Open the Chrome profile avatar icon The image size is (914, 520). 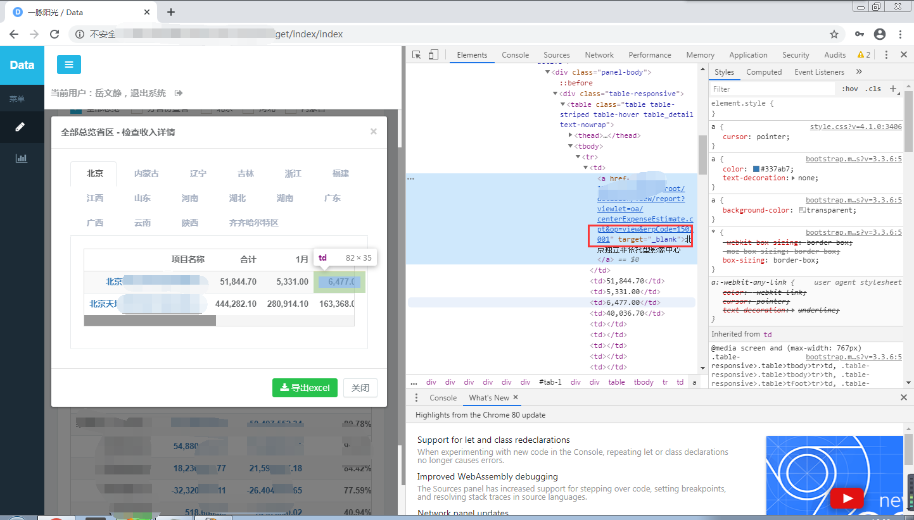tap(880, 34)
